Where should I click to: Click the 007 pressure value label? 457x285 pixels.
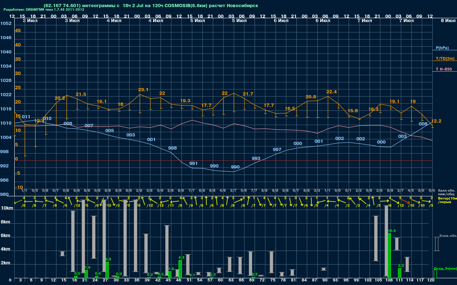(89, 126)
